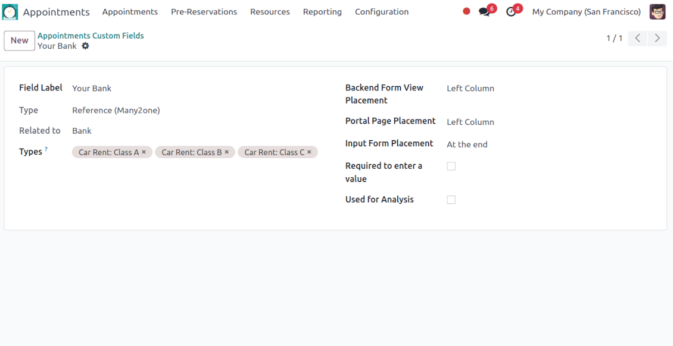The height and width of the screenshot is (346, 673).
Task: Click the red recording status dot
Action: 466,11
